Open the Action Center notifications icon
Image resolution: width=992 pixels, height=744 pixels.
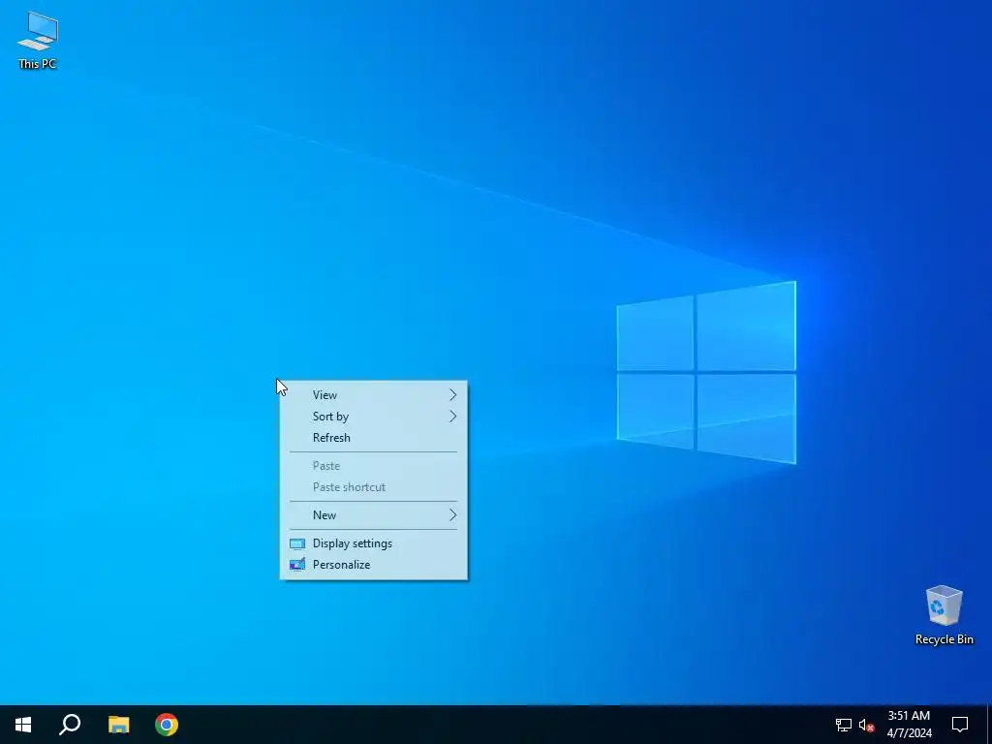tap(960, 725)
